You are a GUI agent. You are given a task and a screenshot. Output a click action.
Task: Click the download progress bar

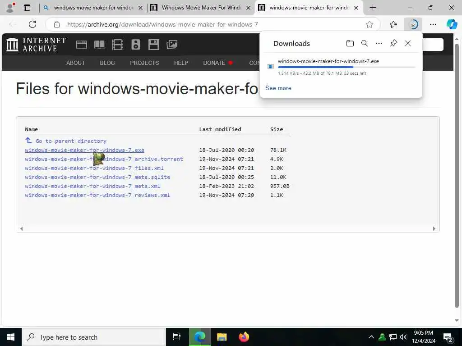[x=346, y=68]
